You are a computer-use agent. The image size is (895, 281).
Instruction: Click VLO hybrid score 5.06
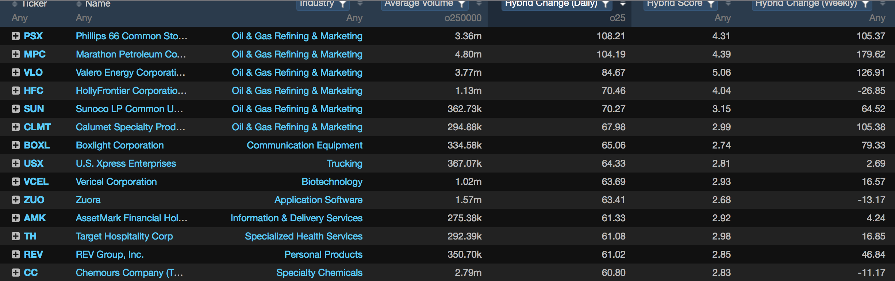coord(721,72)
